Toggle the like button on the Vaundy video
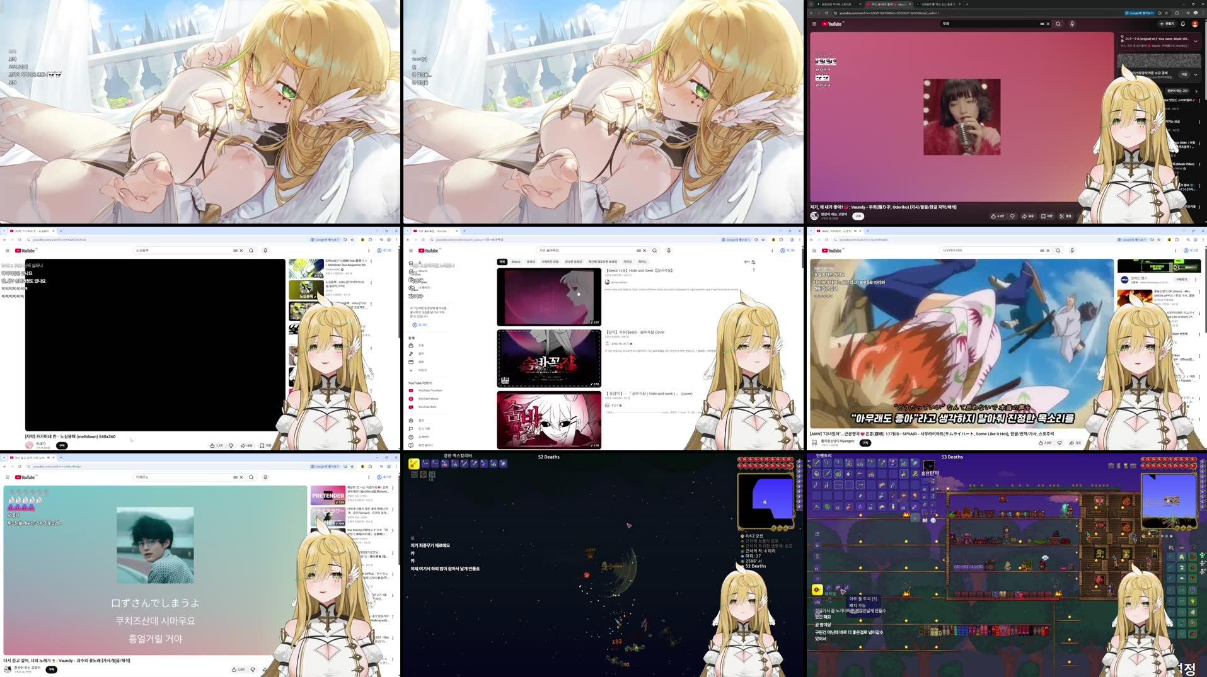The height and width of the screenshot is (677, 1207). 994,217
